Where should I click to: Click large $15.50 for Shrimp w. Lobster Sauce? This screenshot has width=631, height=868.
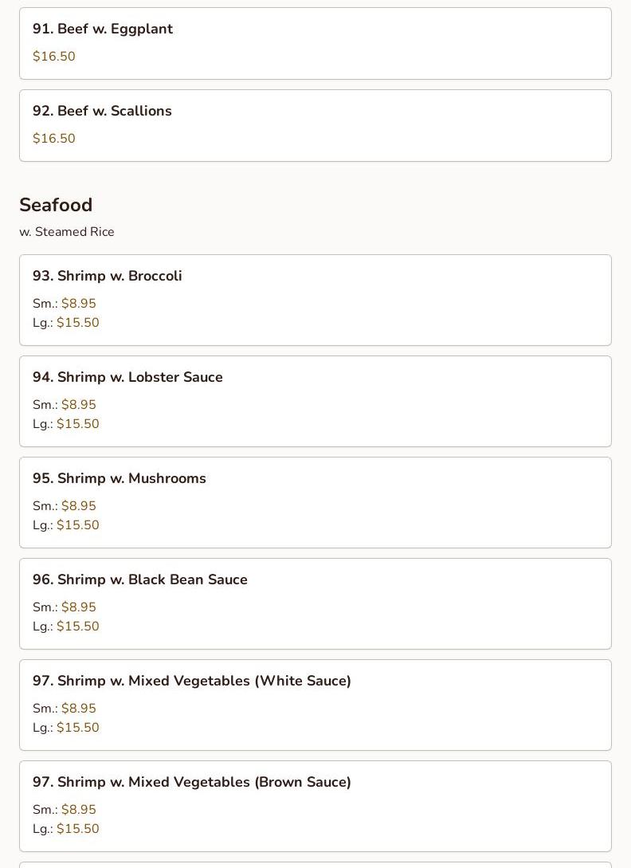pyautogui.click(x=77, y=424)
